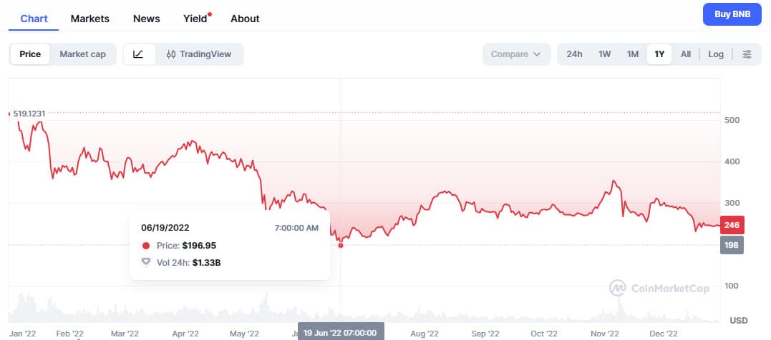Select the 24h time range
The image size is (771, 340).
click(x=574, y=54)
